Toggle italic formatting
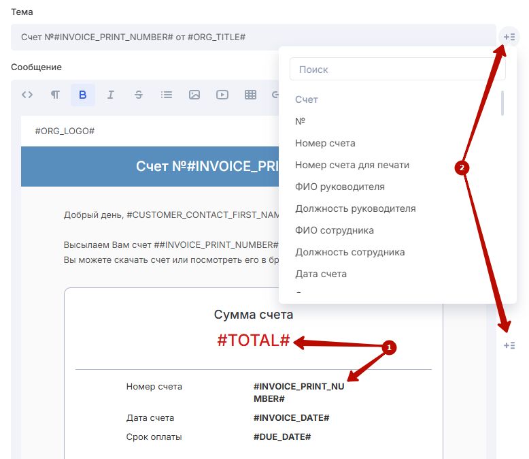The height and width of the screenshot is (459, 529). (x=111, y=95)
